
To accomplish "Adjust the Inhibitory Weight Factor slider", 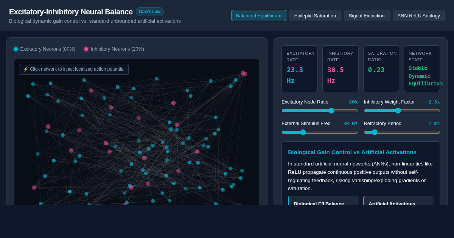I will point(402,111).
